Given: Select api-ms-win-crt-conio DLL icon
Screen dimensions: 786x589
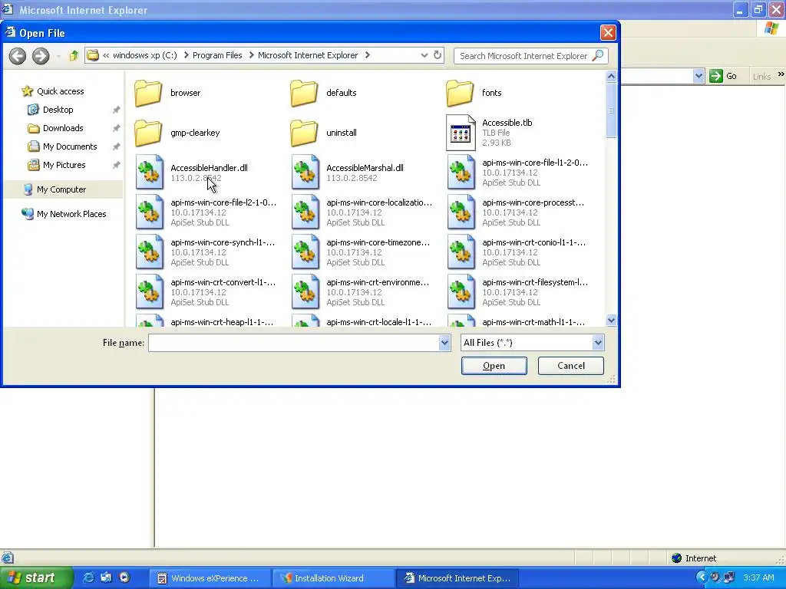Looking at the screenshot, I should (x=461, y=252).
